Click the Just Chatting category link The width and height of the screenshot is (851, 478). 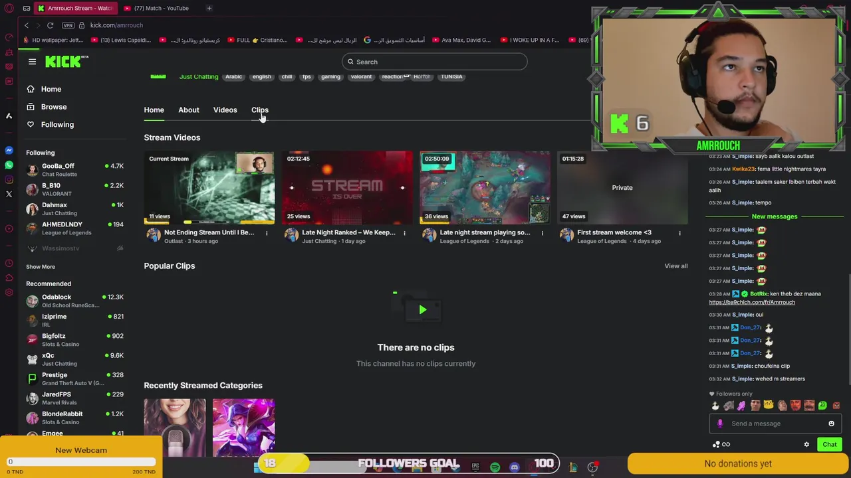click(x=199, y=76)
